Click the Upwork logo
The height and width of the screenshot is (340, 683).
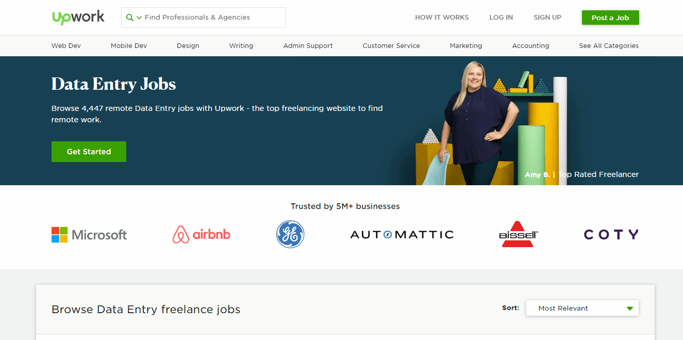[x=78, y=17]
